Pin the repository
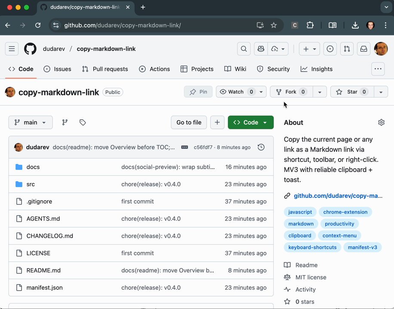394x309 pixels. [198, 92]
